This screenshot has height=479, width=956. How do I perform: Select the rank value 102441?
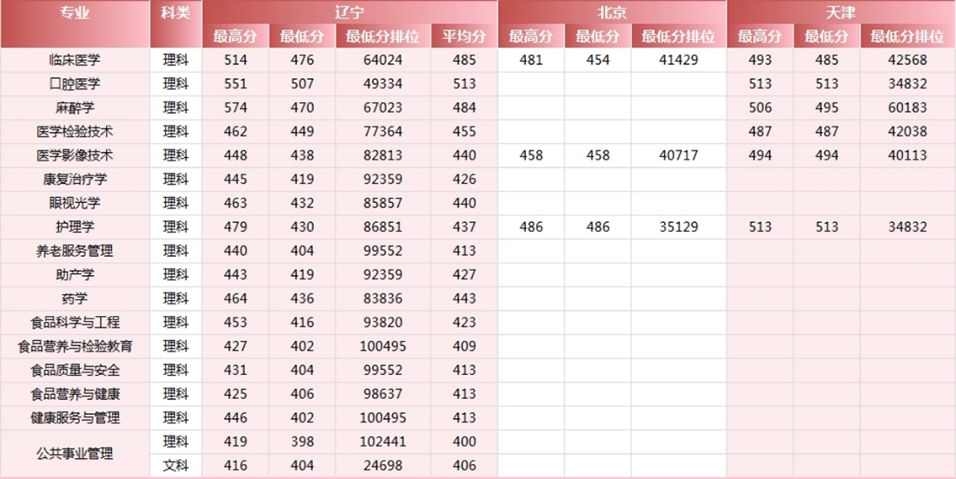pos(382,442)
